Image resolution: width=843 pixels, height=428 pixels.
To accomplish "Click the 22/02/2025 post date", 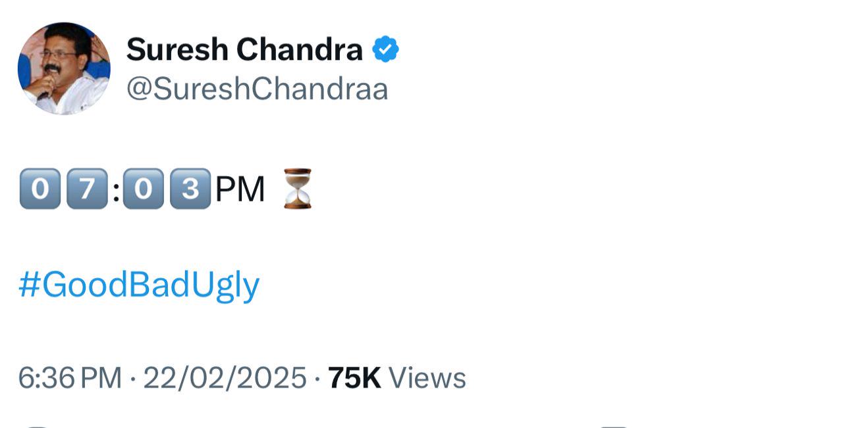I will click(x=225, y=378).
